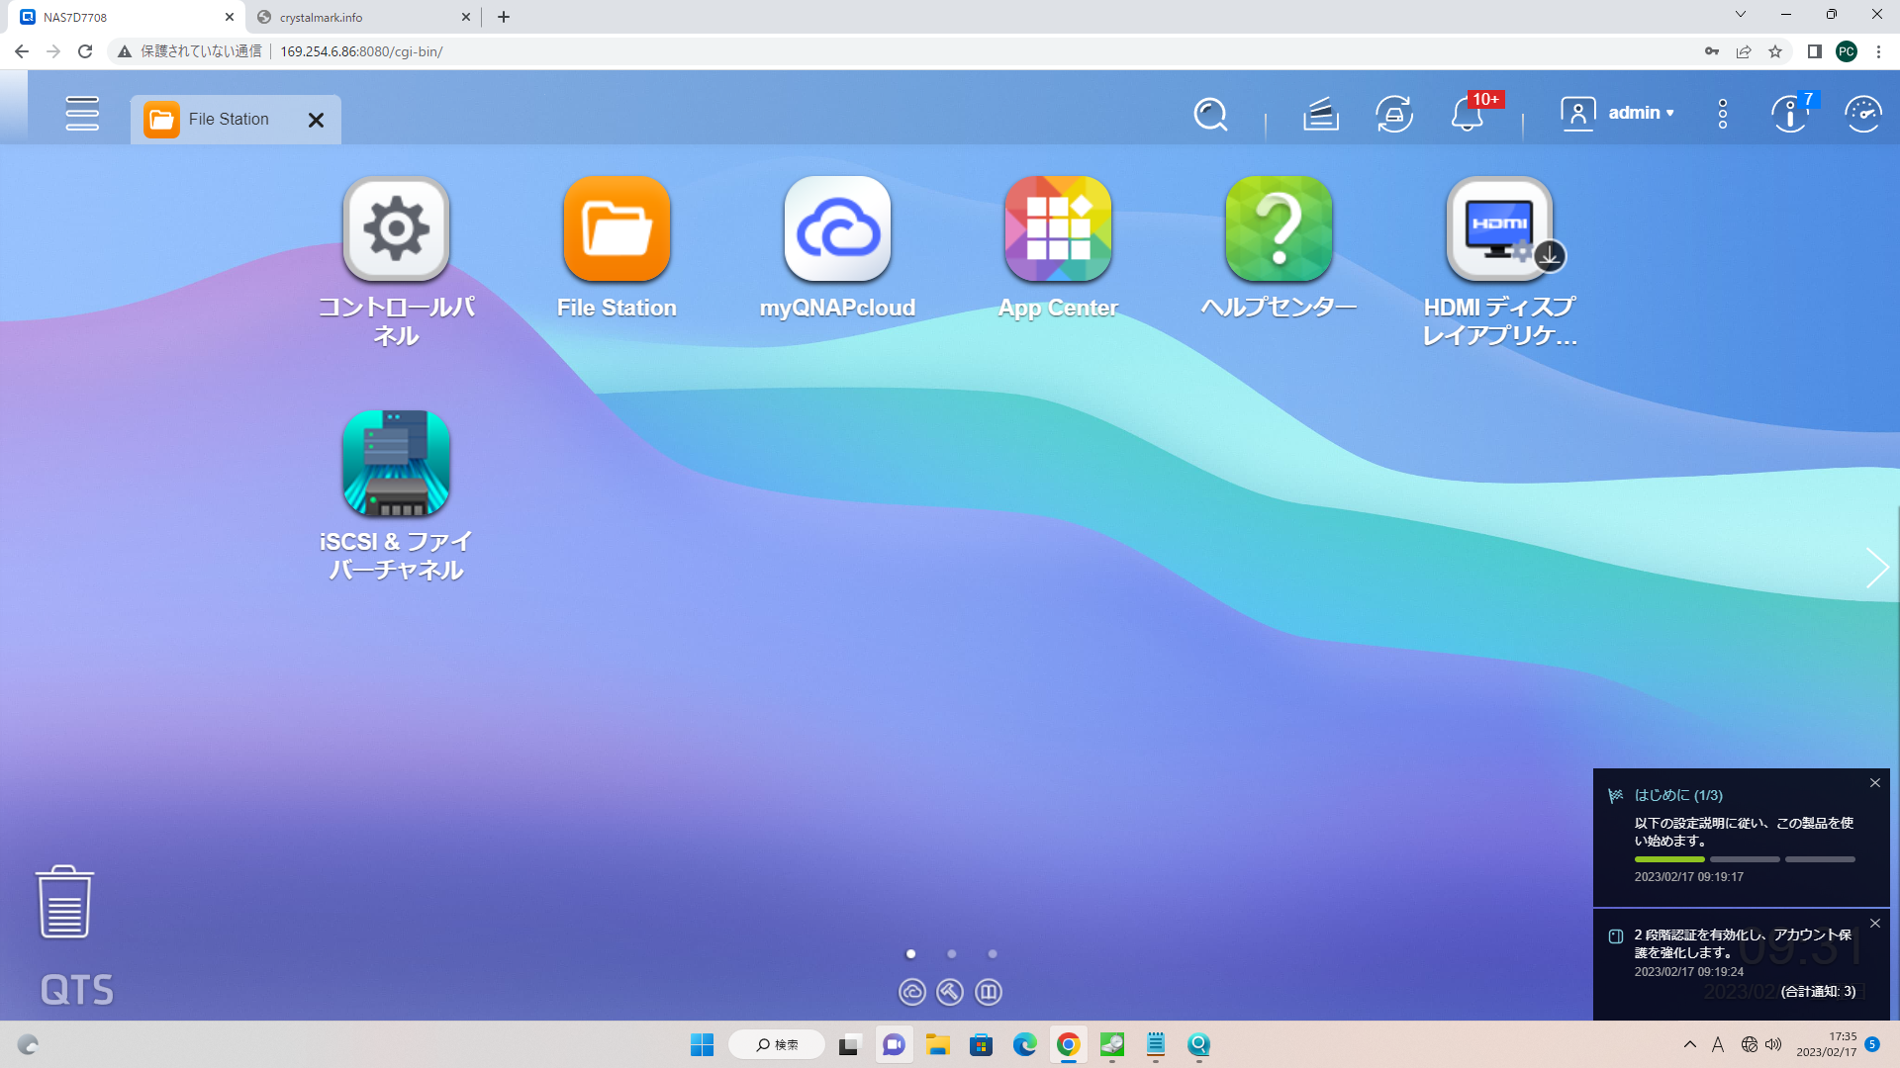
Task: Open the background tasks icon
Action: [1321, 115]
